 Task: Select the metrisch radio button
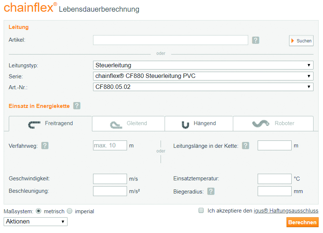(x=39, y=211)
